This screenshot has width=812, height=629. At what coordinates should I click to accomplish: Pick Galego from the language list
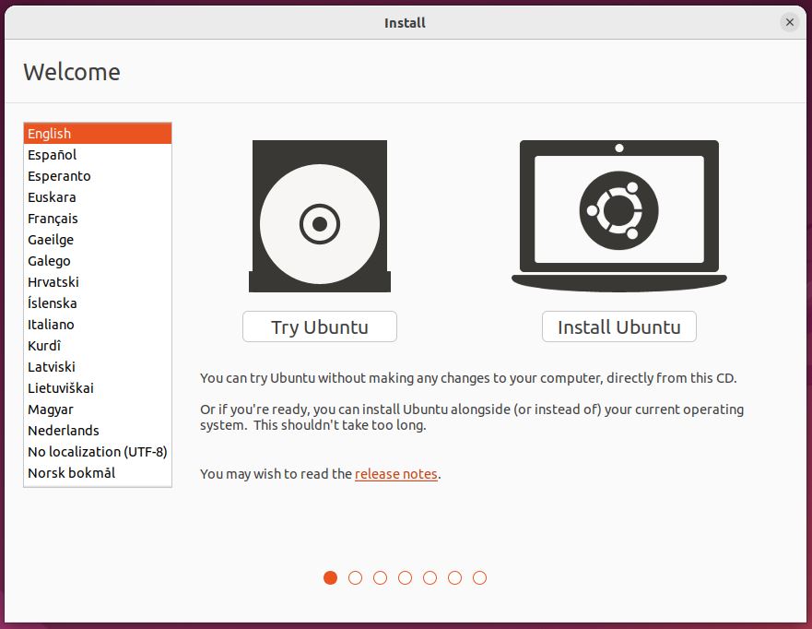coord(98,261)
